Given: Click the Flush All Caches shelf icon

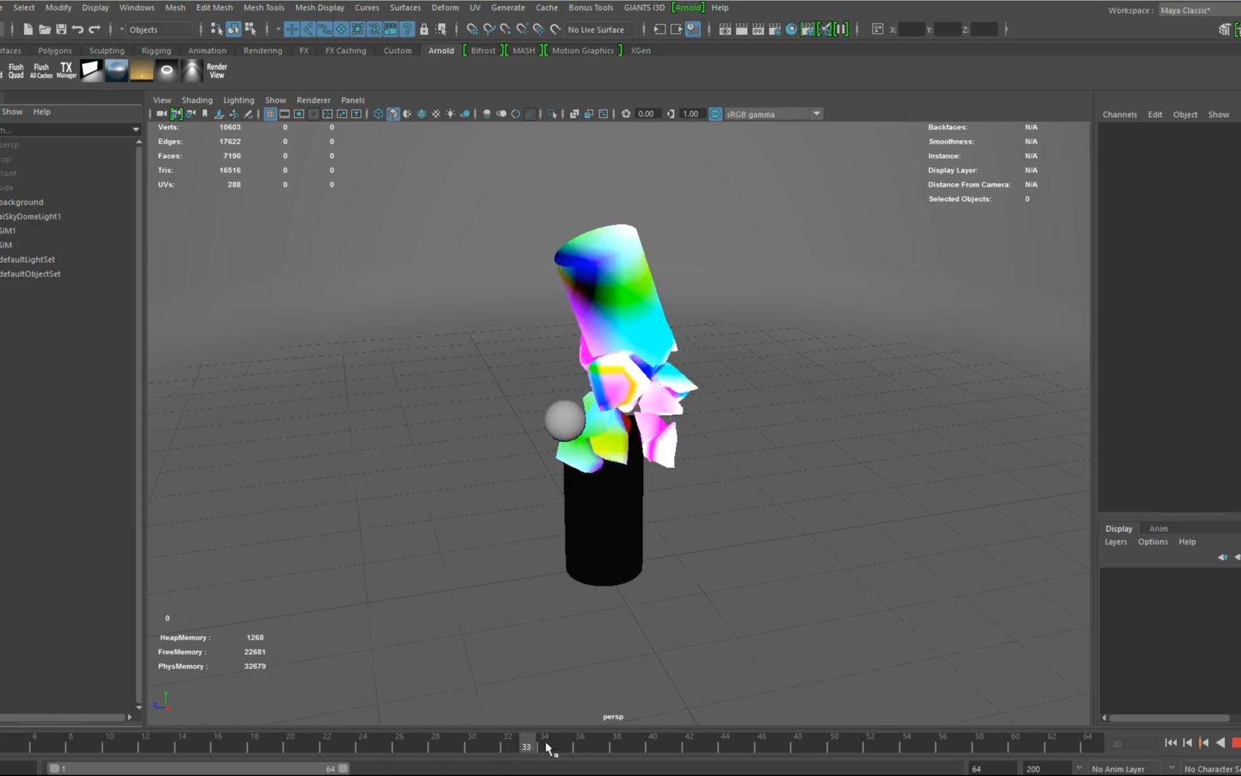Looking at the screenshot, I should click(x=40, y=70).
